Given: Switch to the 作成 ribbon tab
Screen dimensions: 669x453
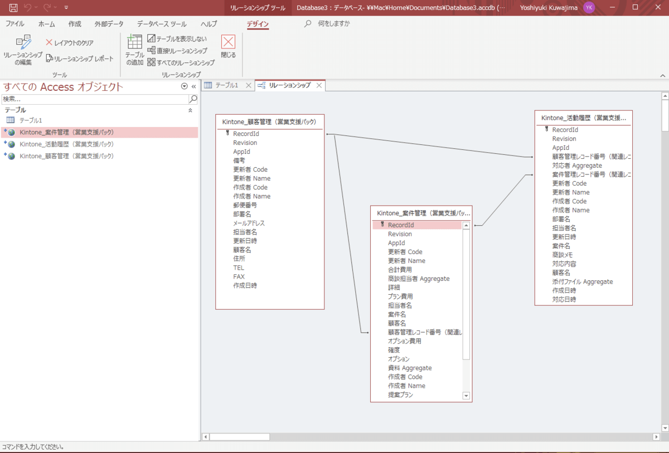Looking at the screenshot, I should click(75, 24).
